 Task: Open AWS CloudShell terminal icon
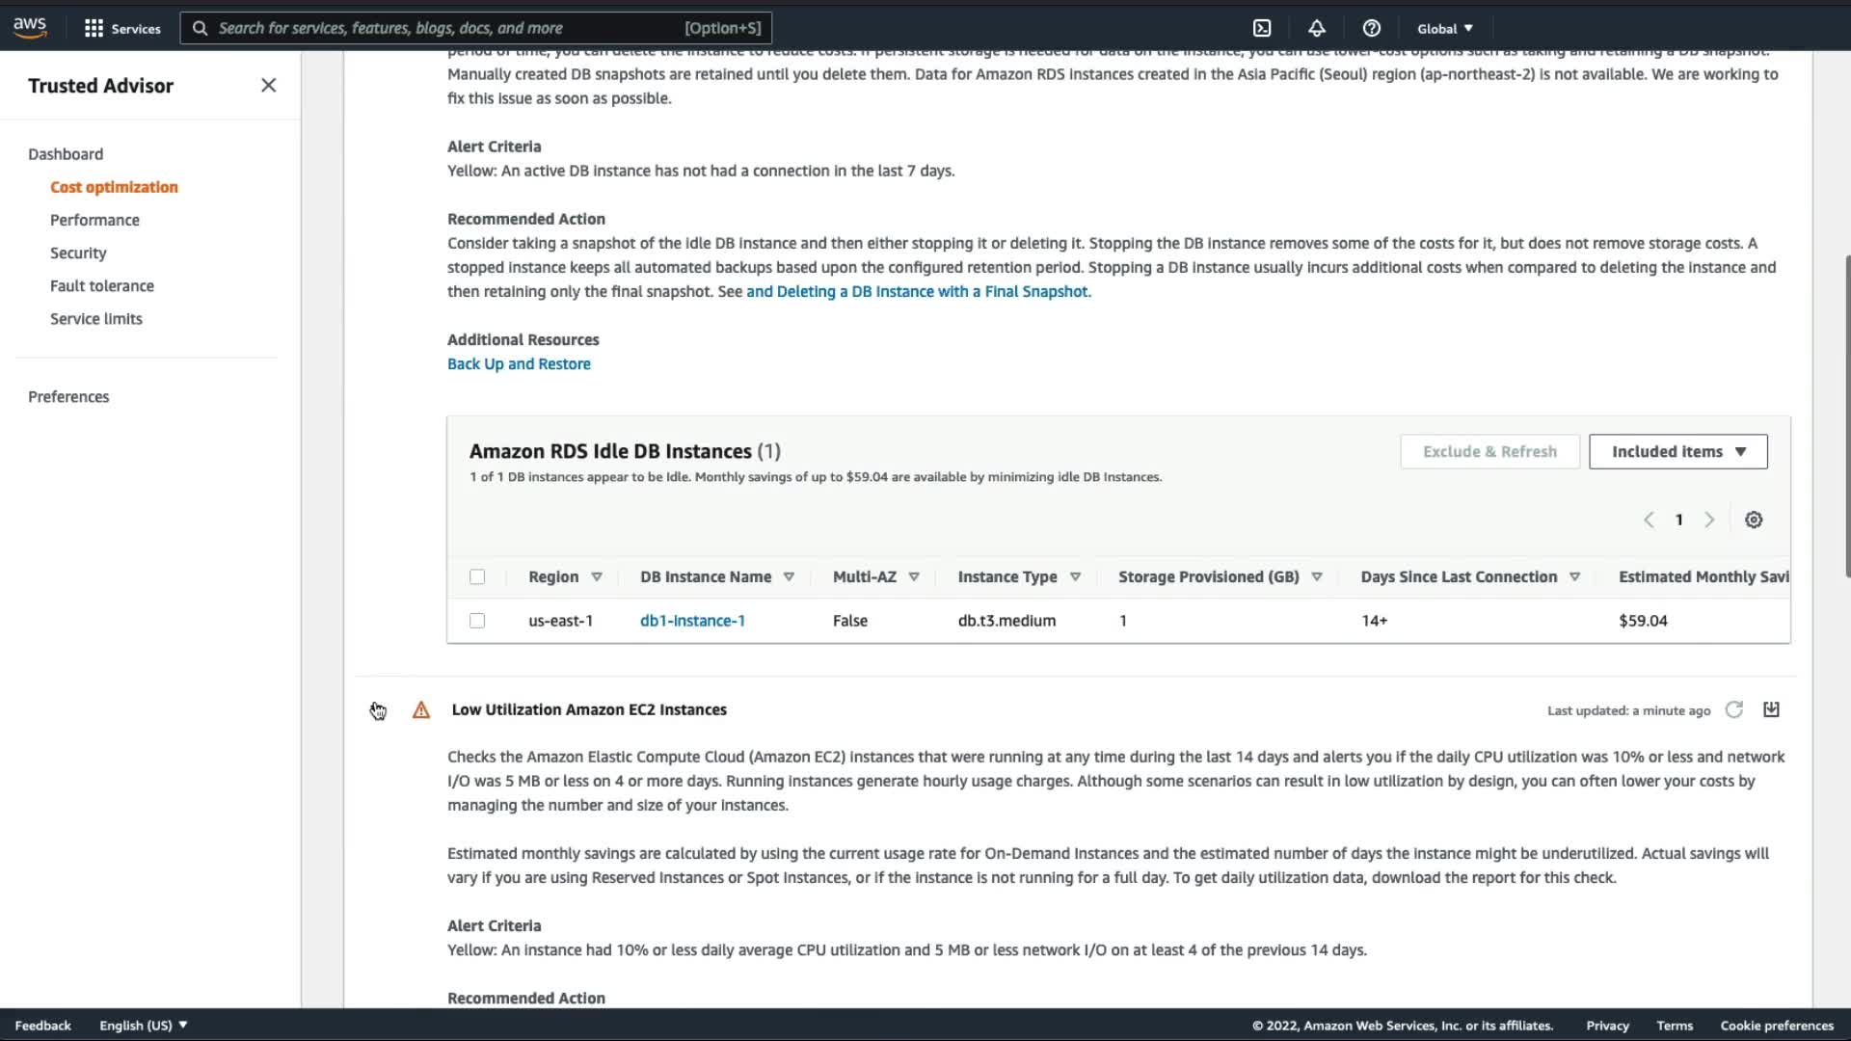click(1262, 28)
